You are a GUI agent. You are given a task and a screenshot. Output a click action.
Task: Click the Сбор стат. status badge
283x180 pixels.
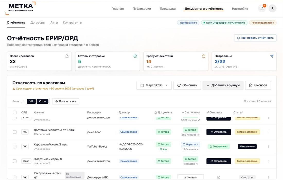(247, 177)
